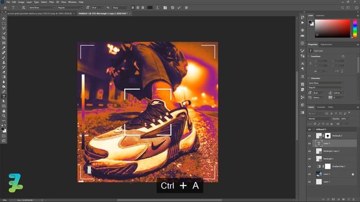Collapse the Character section in Properties

pyautogui.click(x=309, y=79)
